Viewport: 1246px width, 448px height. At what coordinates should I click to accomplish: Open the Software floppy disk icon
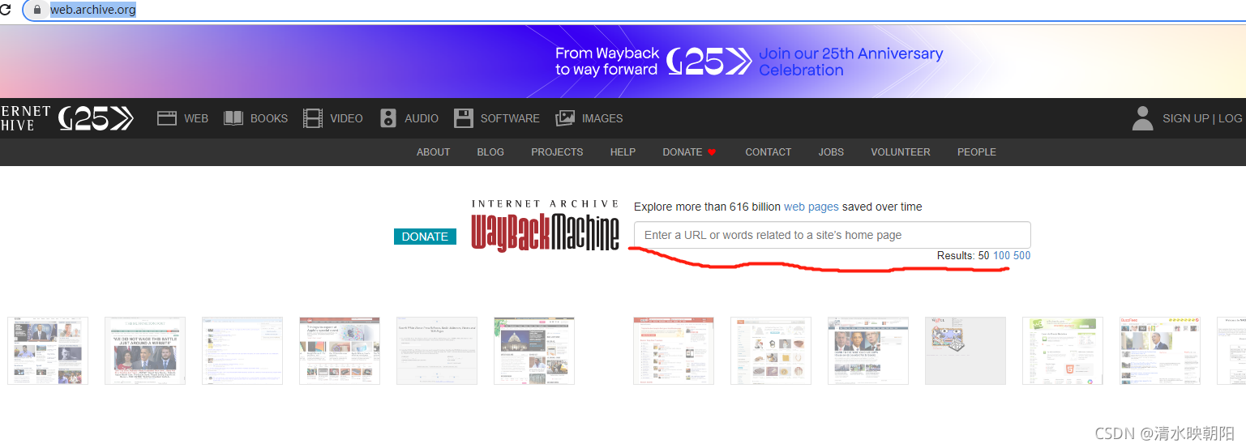point(464,118)
